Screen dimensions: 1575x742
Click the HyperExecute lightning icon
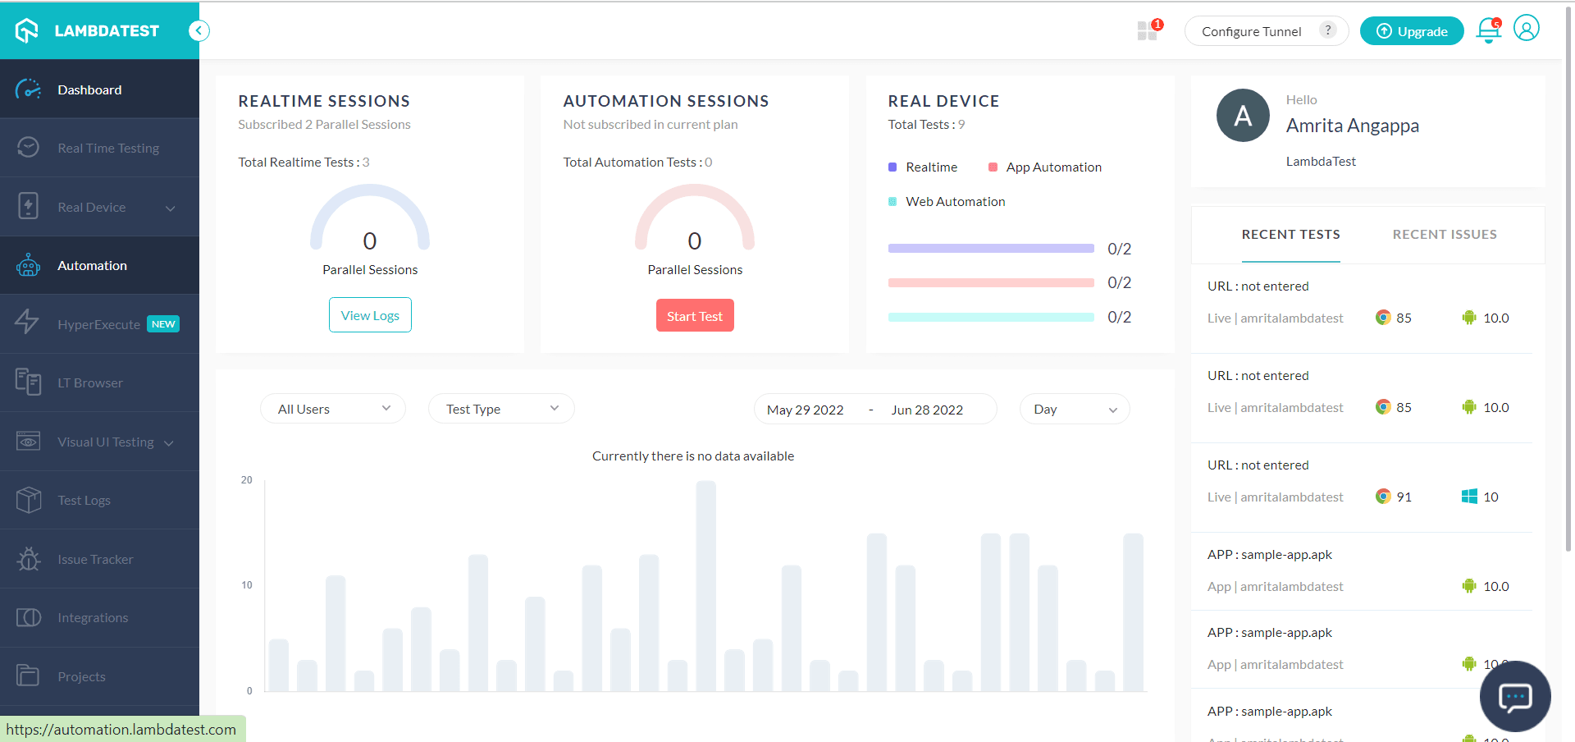[x=28, y=322]
